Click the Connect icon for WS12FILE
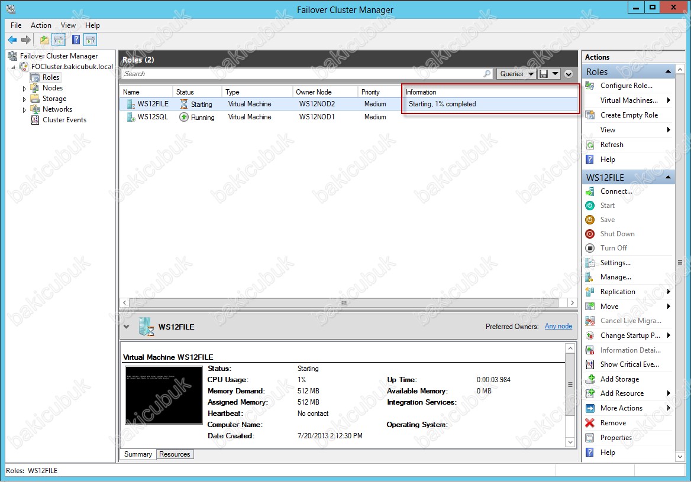The image size is (691, 482). click(x=590, y=191)
